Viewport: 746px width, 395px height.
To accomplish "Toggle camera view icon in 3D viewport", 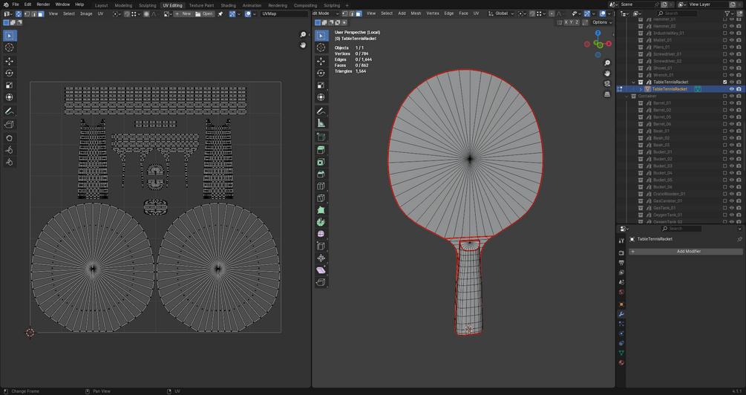I will pos(607,84).
